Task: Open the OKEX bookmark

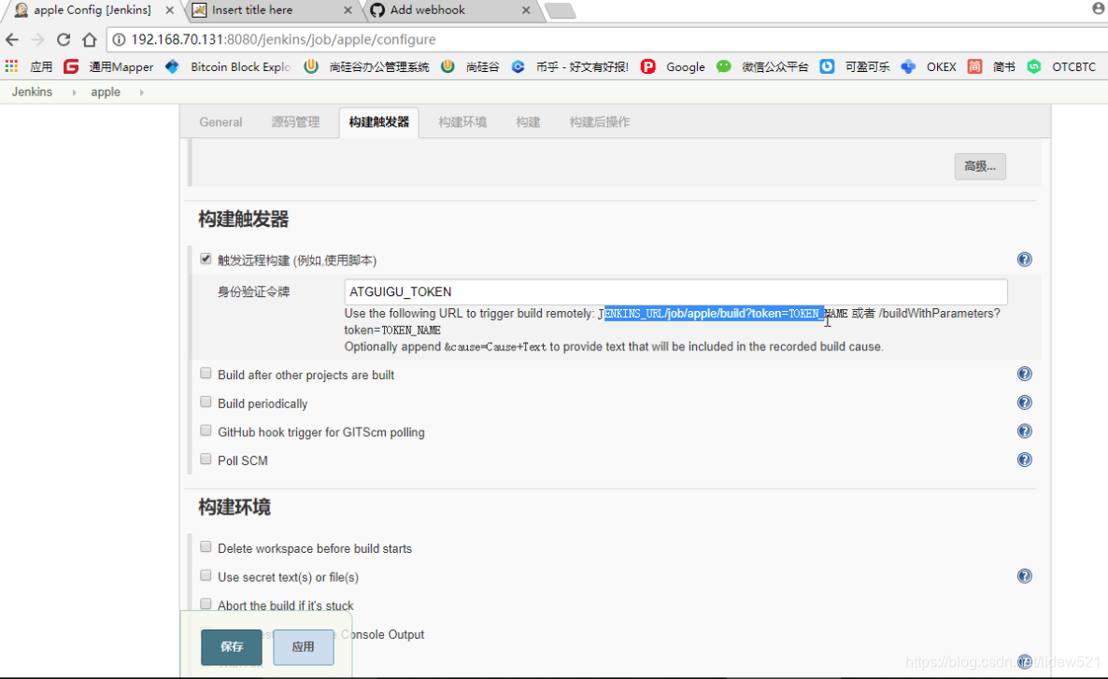Action: coord(929,66)
